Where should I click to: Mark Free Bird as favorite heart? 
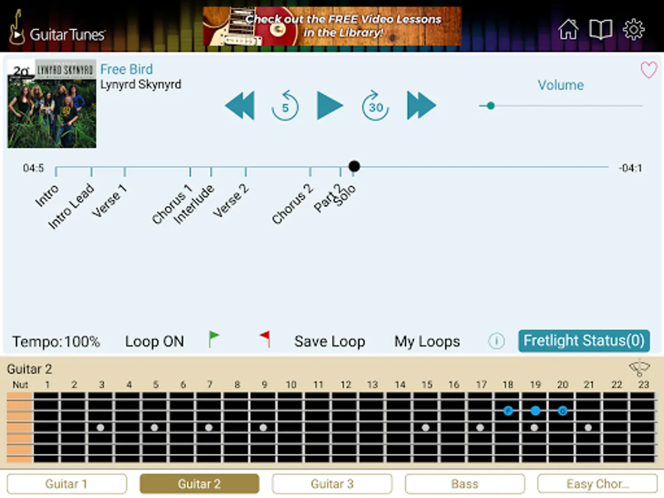[649, 70]
